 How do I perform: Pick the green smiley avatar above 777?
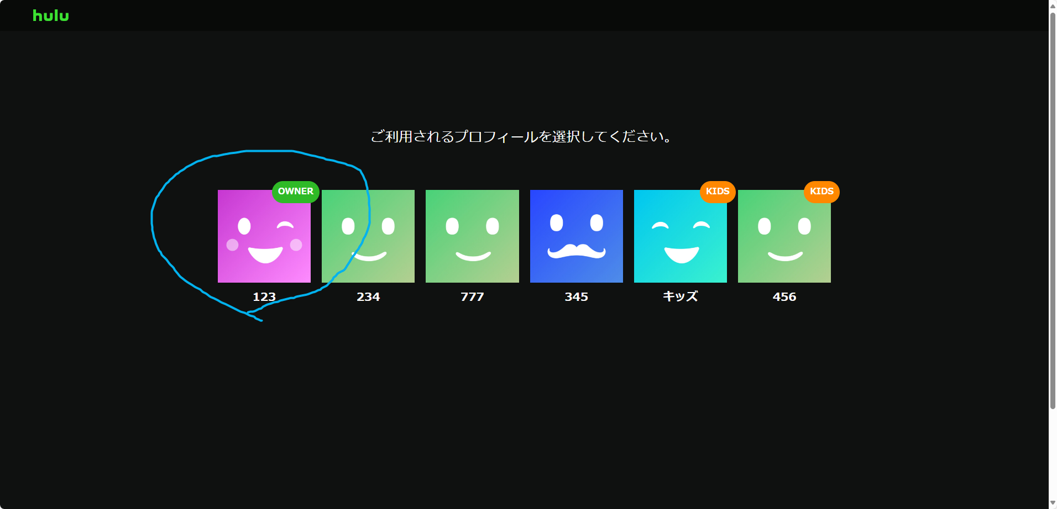(472, 236)
